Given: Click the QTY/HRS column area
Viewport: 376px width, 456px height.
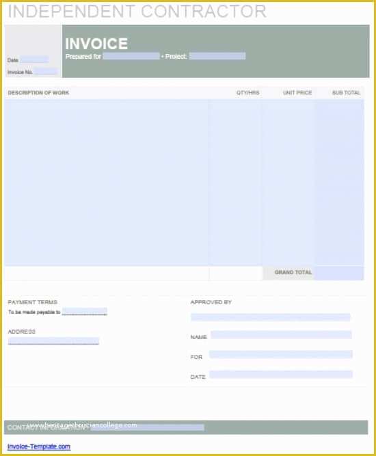Looking at the screenshot, I should [235, 183].
